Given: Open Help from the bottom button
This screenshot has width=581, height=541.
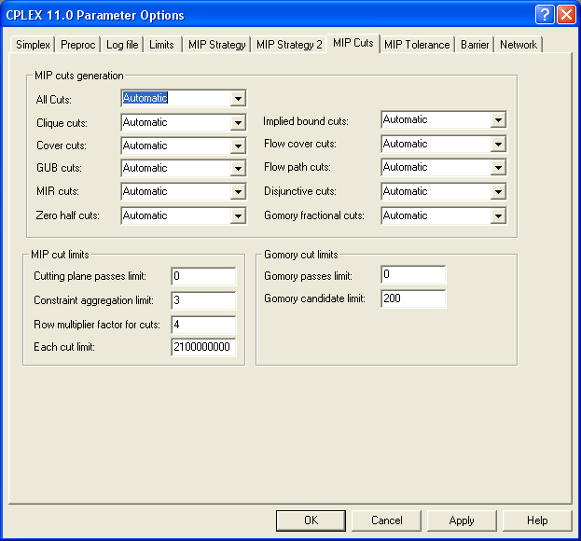Looking at the screenshot, I should tap(537, 520).
